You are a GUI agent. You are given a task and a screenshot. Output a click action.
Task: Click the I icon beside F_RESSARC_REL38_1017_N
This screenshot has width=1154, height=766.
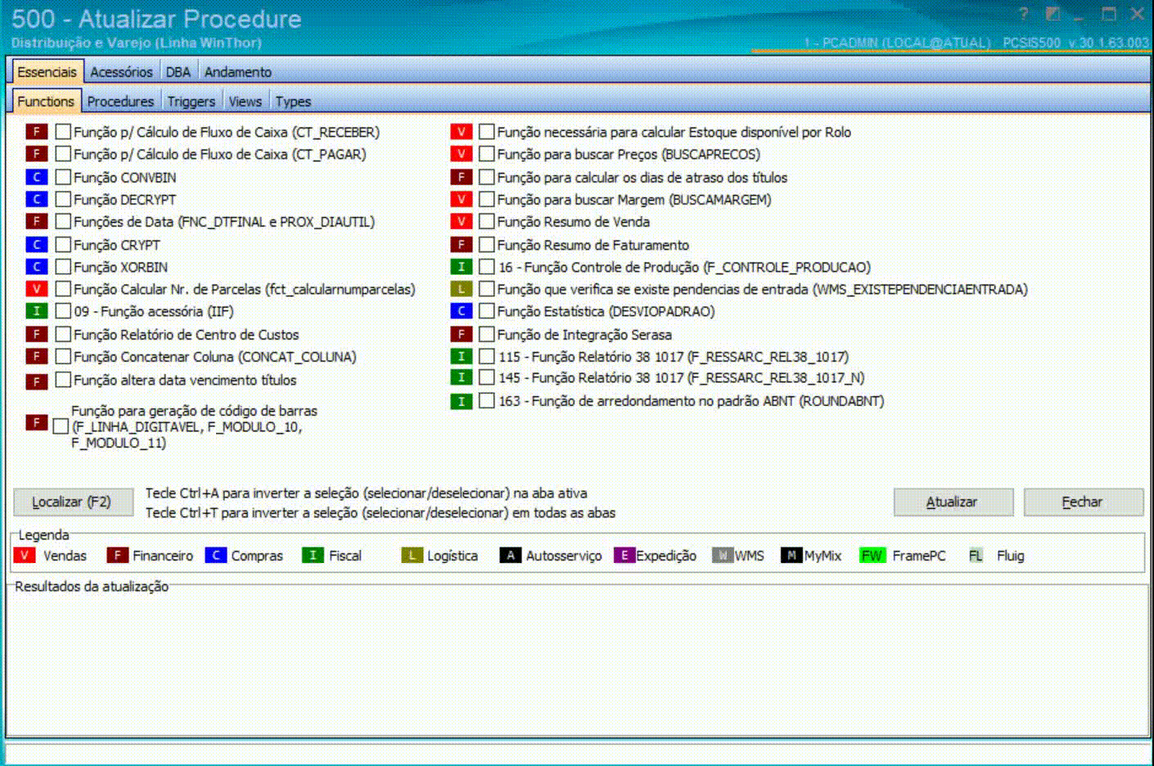point(462,377)
